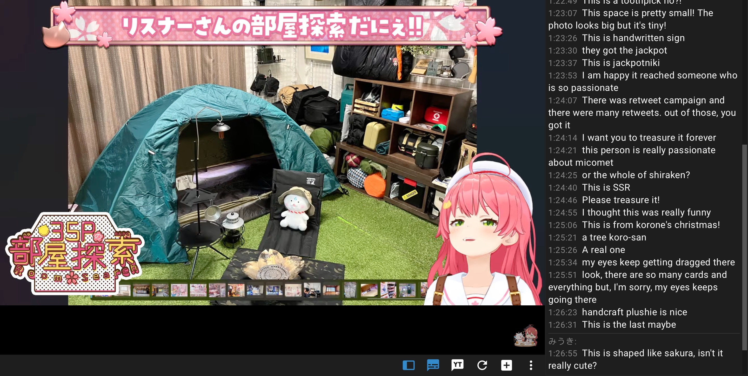Click message "A real one"

point(603,250)
